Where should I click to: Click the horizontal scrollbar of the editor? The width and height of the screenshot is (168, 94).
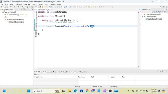[87, 68]
